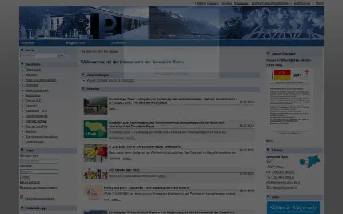
Task: Open 'In Zug, Bus oder in der Seilbahn' headline
Action: [x=145, y=147]
